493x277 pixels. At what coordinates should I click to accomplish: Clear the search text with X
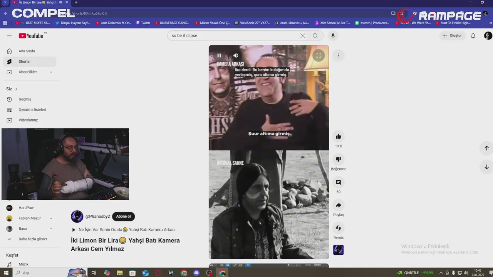tap(303, 35)
